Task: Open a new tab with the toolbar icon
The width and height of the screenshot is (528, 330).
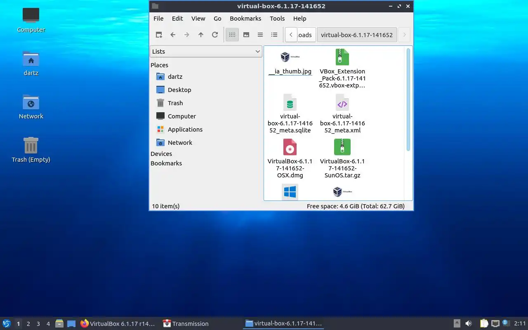Action: coord(159,35)
